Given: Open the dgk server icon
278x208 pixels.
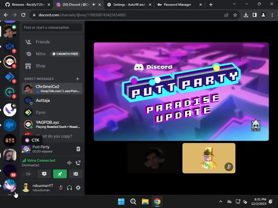Looking at the screenshot, I should (10, 125).
